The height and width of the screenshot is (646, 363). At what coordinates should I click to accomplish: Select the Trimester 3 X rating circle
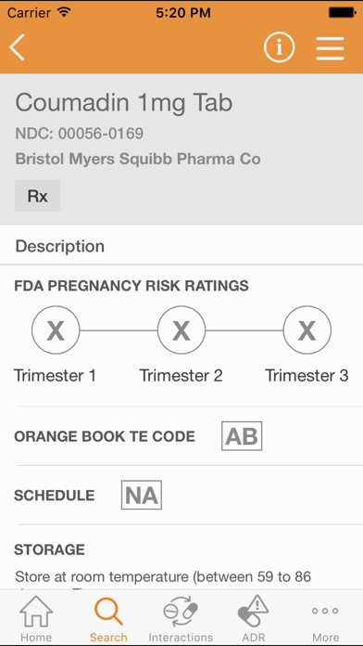pyautogui.click(x=307, y=330)
